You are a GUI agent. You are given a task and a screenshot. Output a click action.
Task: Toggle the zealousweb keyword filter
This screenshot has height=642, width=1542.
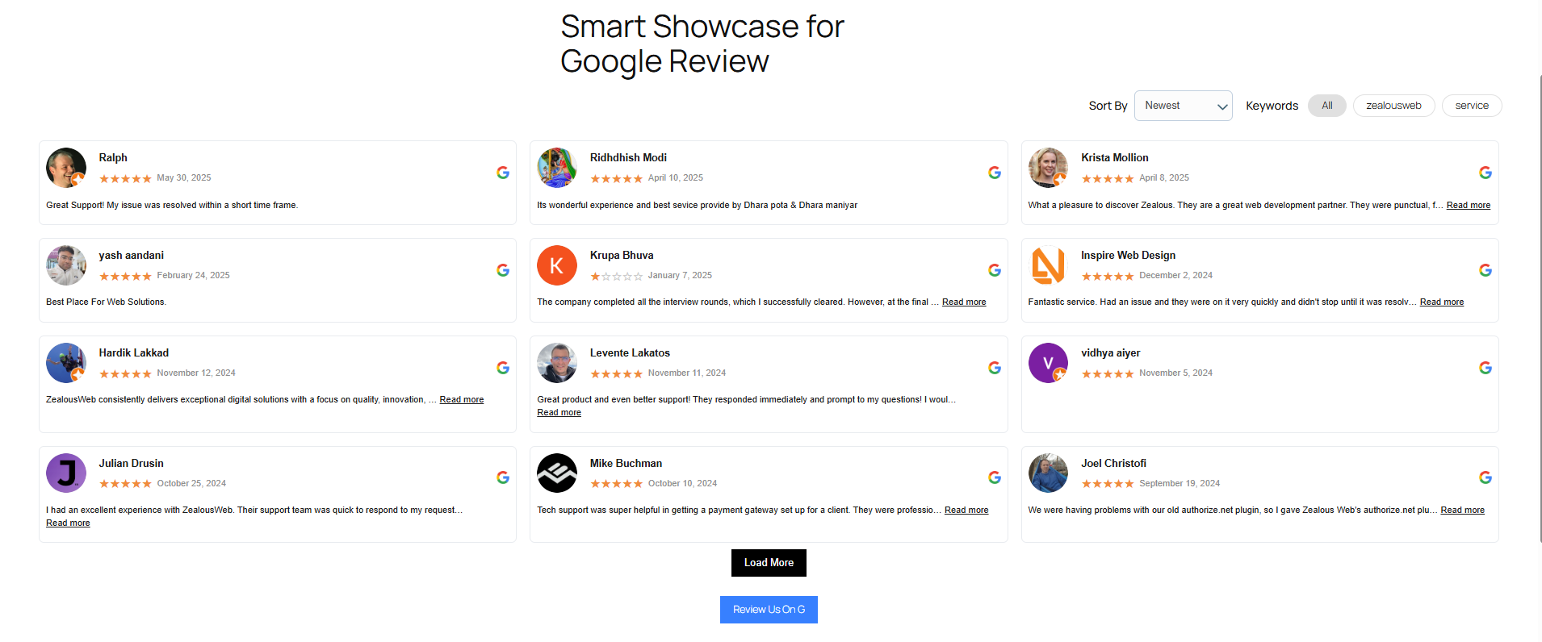click(1393, 106)
